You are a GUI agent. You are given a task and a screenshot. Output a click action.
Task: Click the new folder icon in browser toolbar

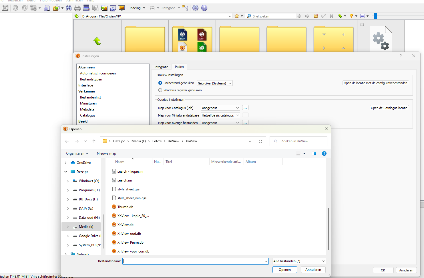tap(316, 16)
